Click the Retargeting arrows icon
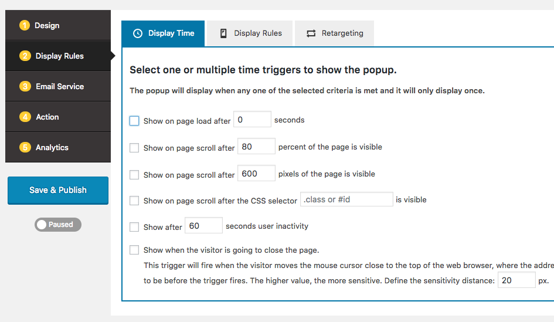This screenshot has height=322, width=554. 311,33
